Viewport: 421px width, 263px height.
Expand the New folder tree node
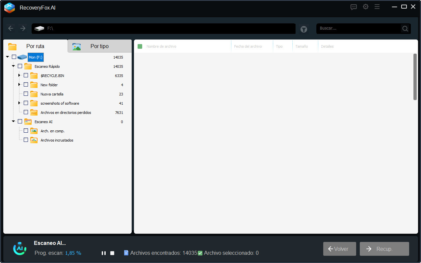[19, 85]
